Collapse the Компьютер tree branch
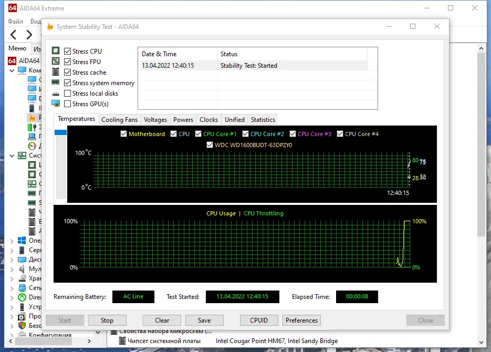The height and width of the screenshot is (352, 491). (x=12, y=70)
